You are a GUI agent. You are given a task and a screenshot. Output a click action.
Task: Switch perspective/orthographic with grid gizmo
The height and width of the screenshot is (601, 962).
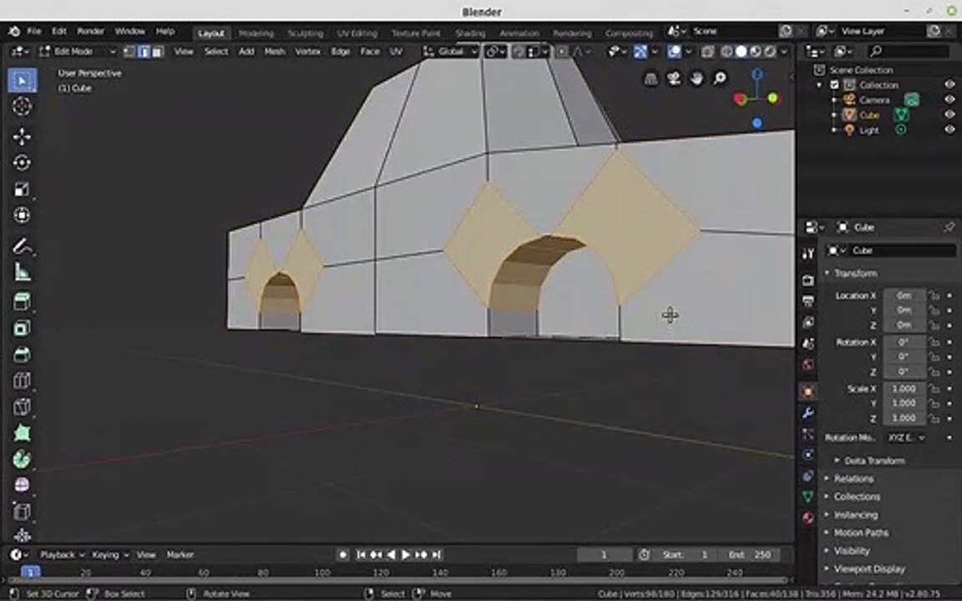[651, 78]
